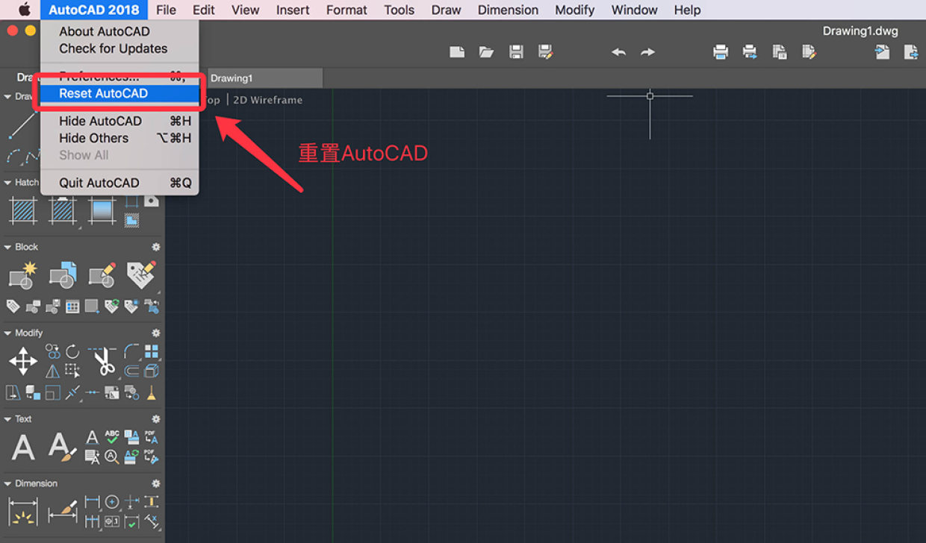
Task: Open the Help menu
Action: coord(687,10)
